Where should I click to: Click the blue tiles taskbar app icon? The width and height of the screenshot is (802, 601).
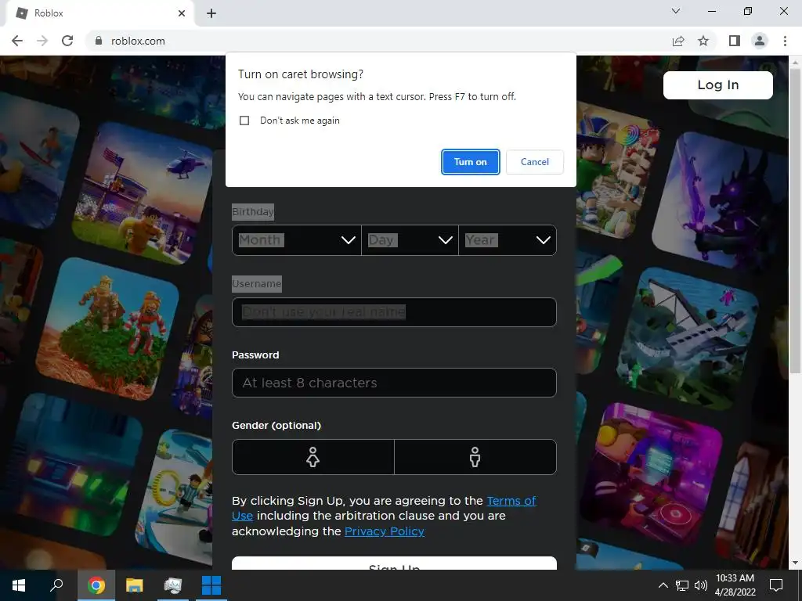pos(211,585)
